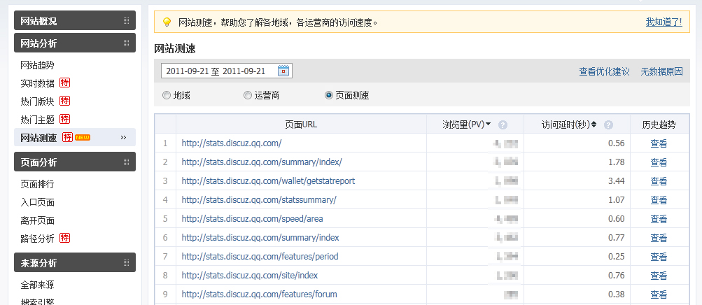702x305 pixels.
Task: Collapse the 网站概况 section header
Action: (75, 20)
